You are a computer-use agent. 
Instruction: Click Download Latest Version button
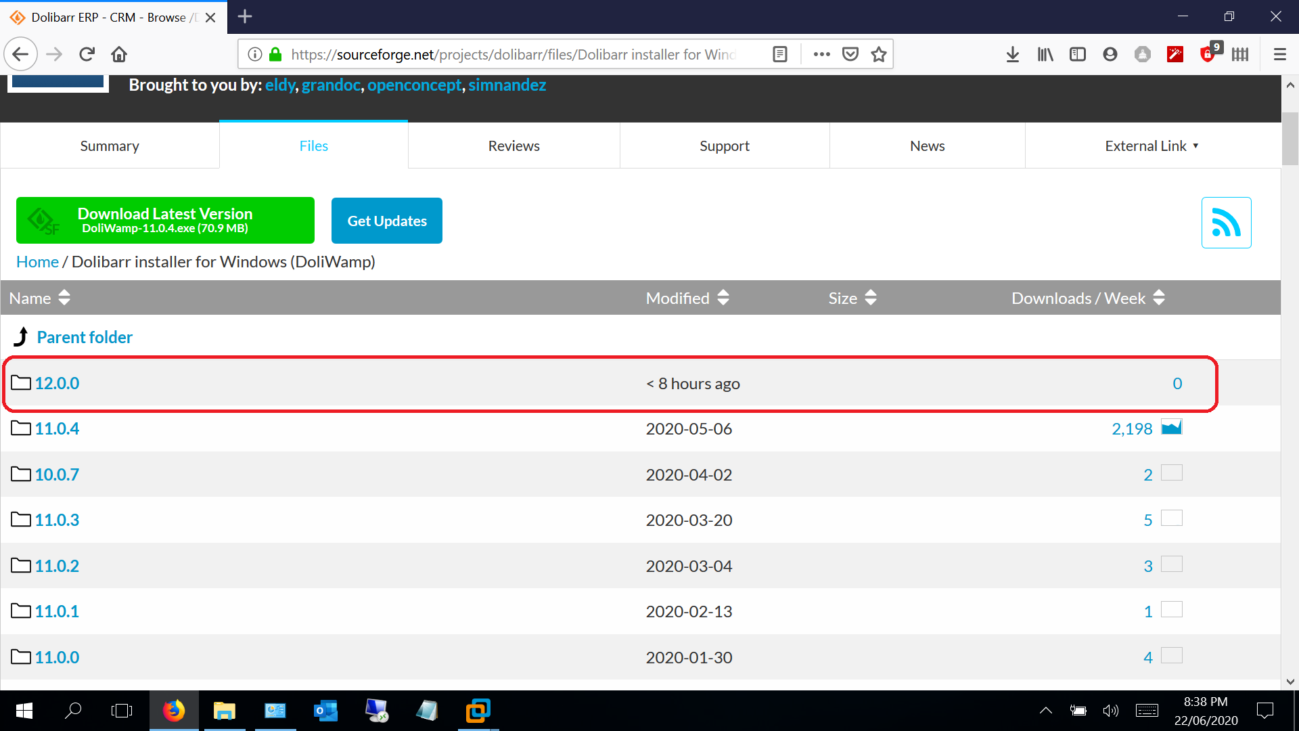(x=165, y=220)
